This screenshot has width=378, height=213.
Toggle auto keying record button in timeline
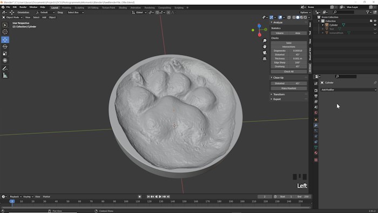point(139,197)
